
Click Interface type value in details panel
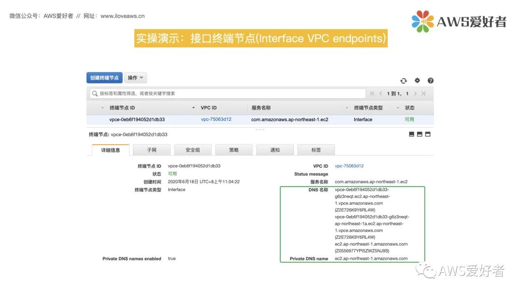(x=176, y=190)
